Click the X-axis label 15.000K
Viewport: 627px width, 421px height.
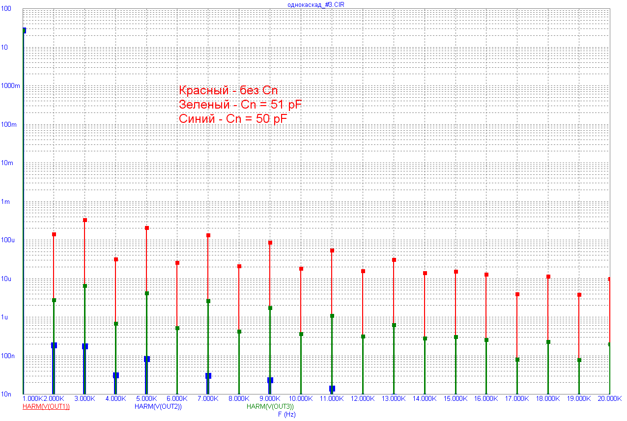pos(456,398)
